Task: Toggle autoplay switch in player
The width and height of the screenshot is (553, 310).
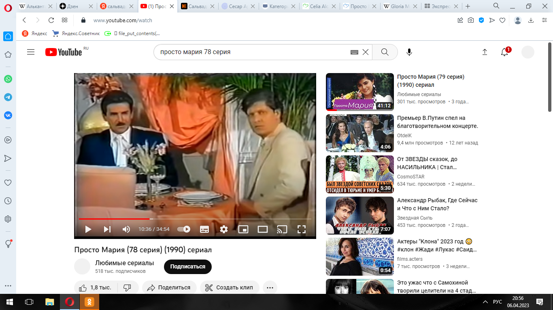Action: (x=184, y=229)
